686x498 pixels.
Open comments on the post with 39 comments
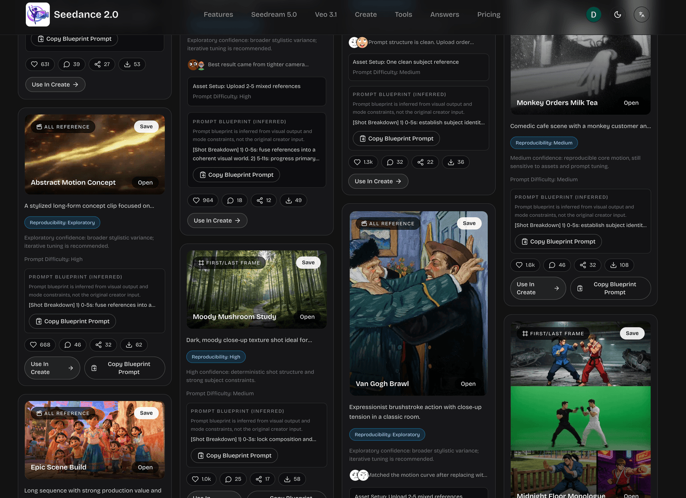click(71, 64)
